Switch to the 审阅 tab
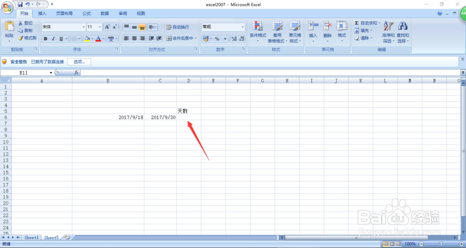Image resolution: width=466 pixels, height=248 pixels. [123, 13]
